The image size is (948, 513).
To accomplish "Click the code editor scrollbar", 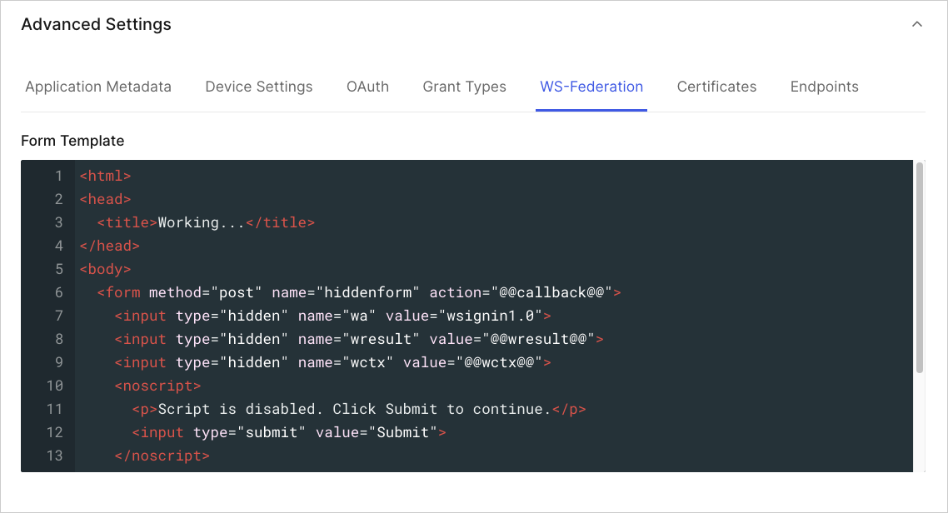I will pos(919,266).
